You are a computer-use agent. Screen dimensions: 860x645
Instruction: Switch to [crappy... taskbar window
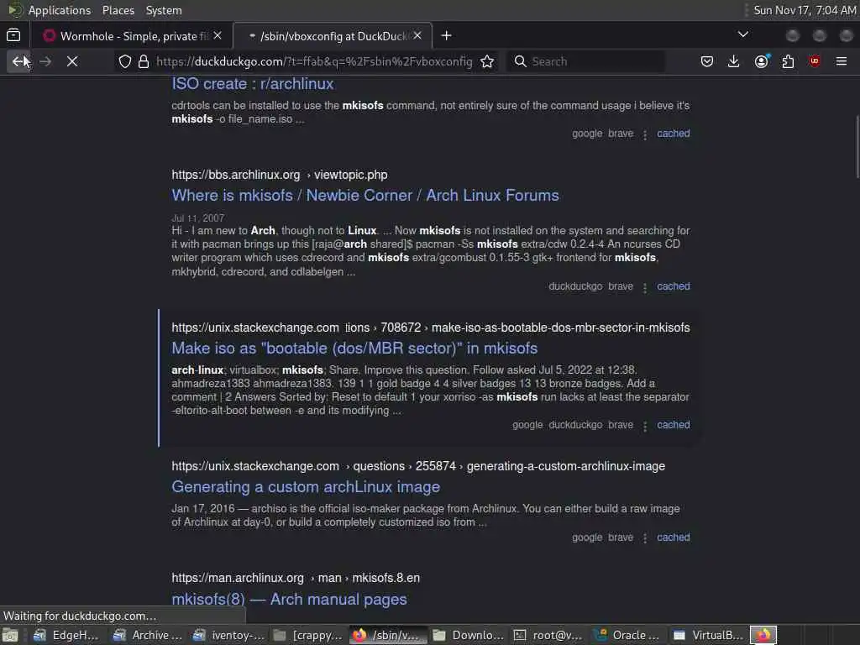point(308,635)
